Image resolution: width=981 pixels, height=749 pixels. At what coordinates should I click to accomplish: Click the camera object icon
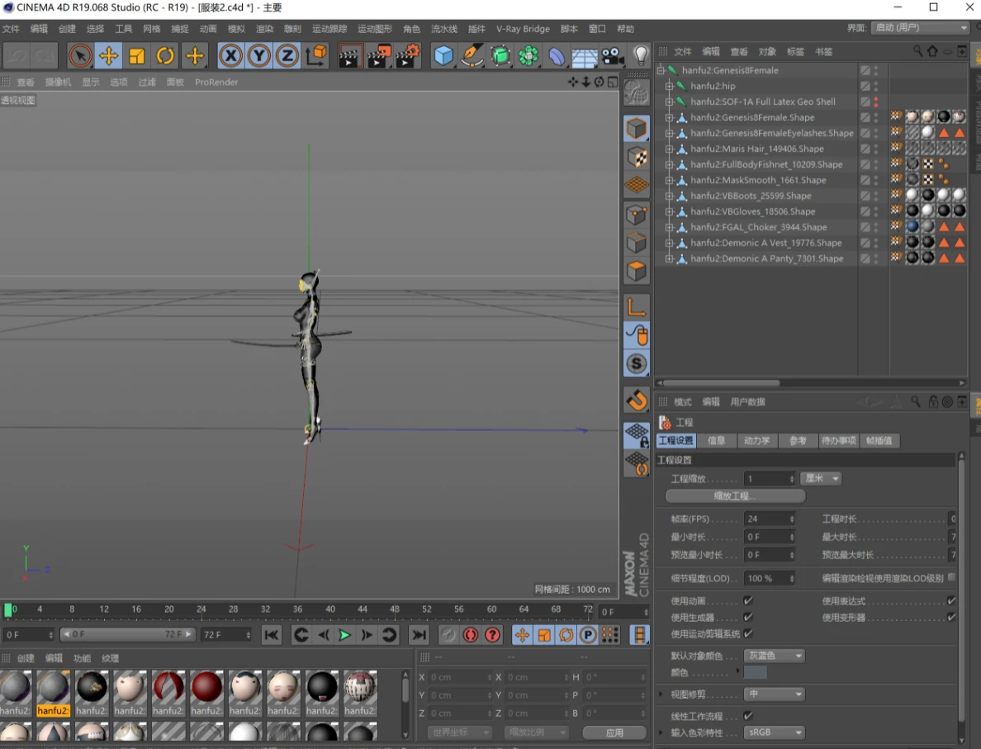coord(613,56)
